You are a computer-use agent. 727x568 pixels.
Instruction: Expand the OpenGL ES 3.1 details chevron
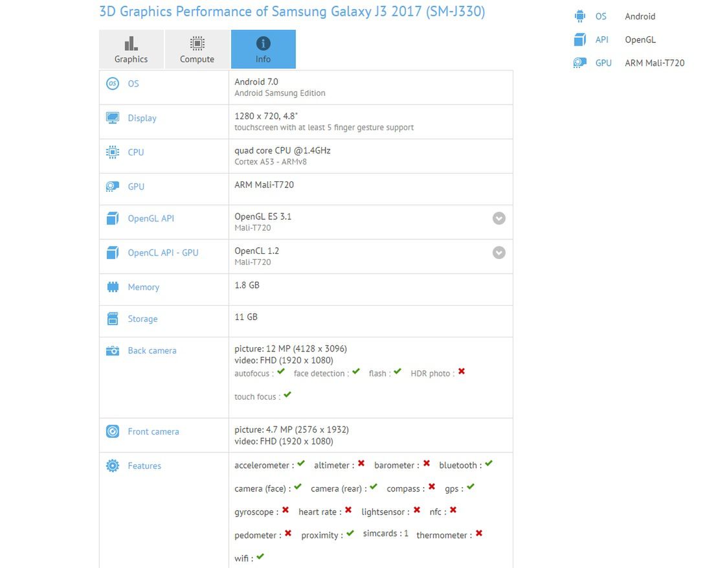(x=498, y=218)
